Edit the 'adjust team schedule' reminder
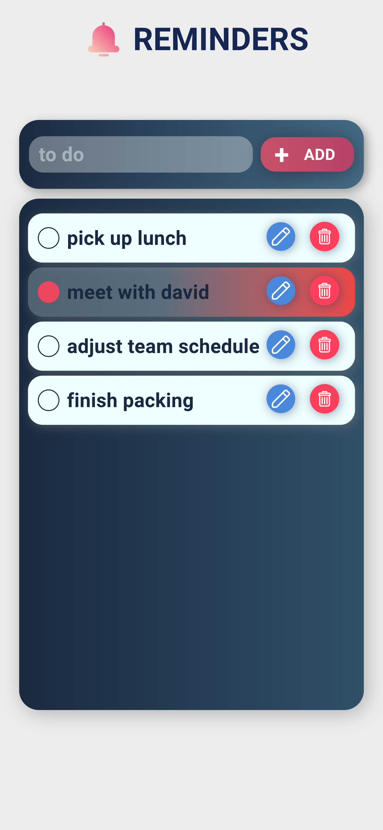 pyautogui.click(x=281, y=345)
